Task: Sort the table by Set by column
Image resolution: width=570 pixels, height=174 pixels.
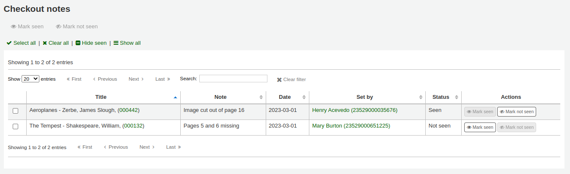Action: point(421,97)
